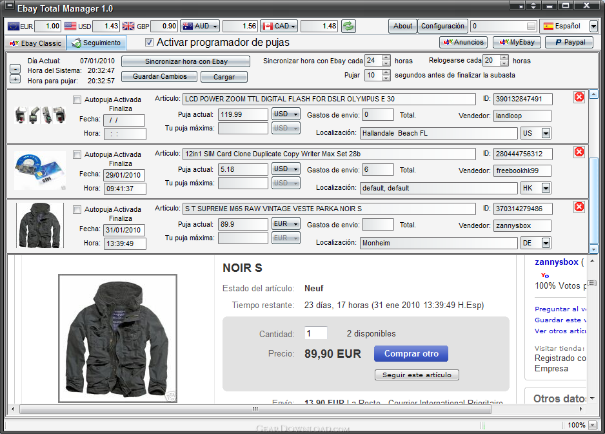Click Fecha field of SIM Card item
Image resolution: width=605 pixels, height=434 pixels.
[124, 175]
